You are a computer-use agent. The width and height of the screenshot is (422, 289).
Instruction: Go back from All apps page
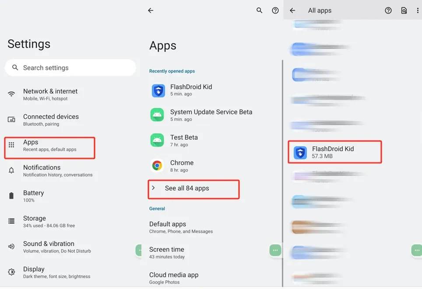[292, 10]
